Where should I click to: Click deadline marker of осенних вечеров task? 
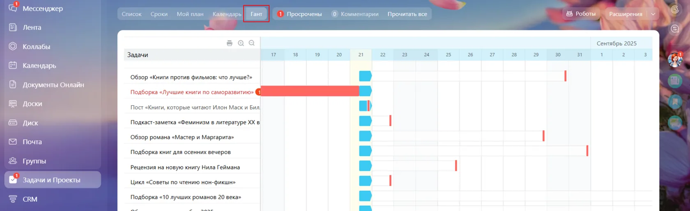[x=587, y=151]
